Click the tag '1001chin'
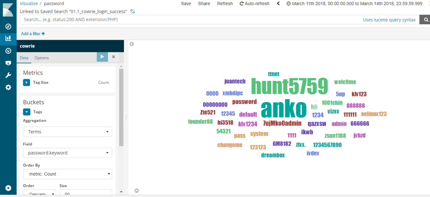 click(332, 103)
